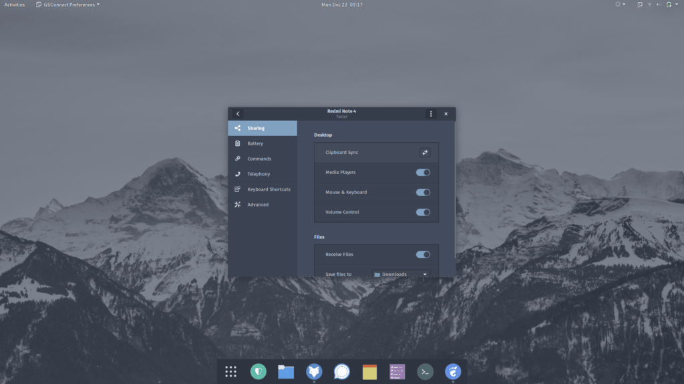Open the three-dot device menu
Viewport: 684px width, 384px height.
tap(431, 114)
